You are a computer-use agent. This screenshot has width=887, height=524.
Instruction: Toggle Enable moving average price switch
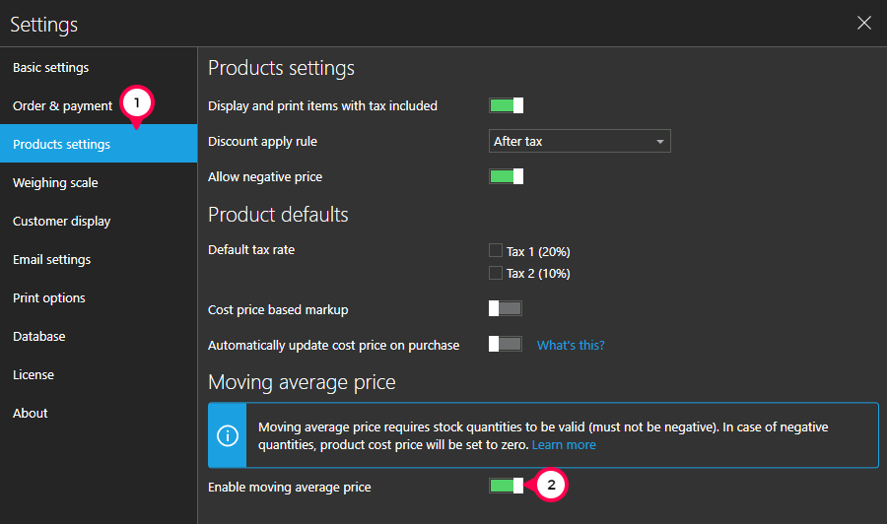tap(506, 486)
